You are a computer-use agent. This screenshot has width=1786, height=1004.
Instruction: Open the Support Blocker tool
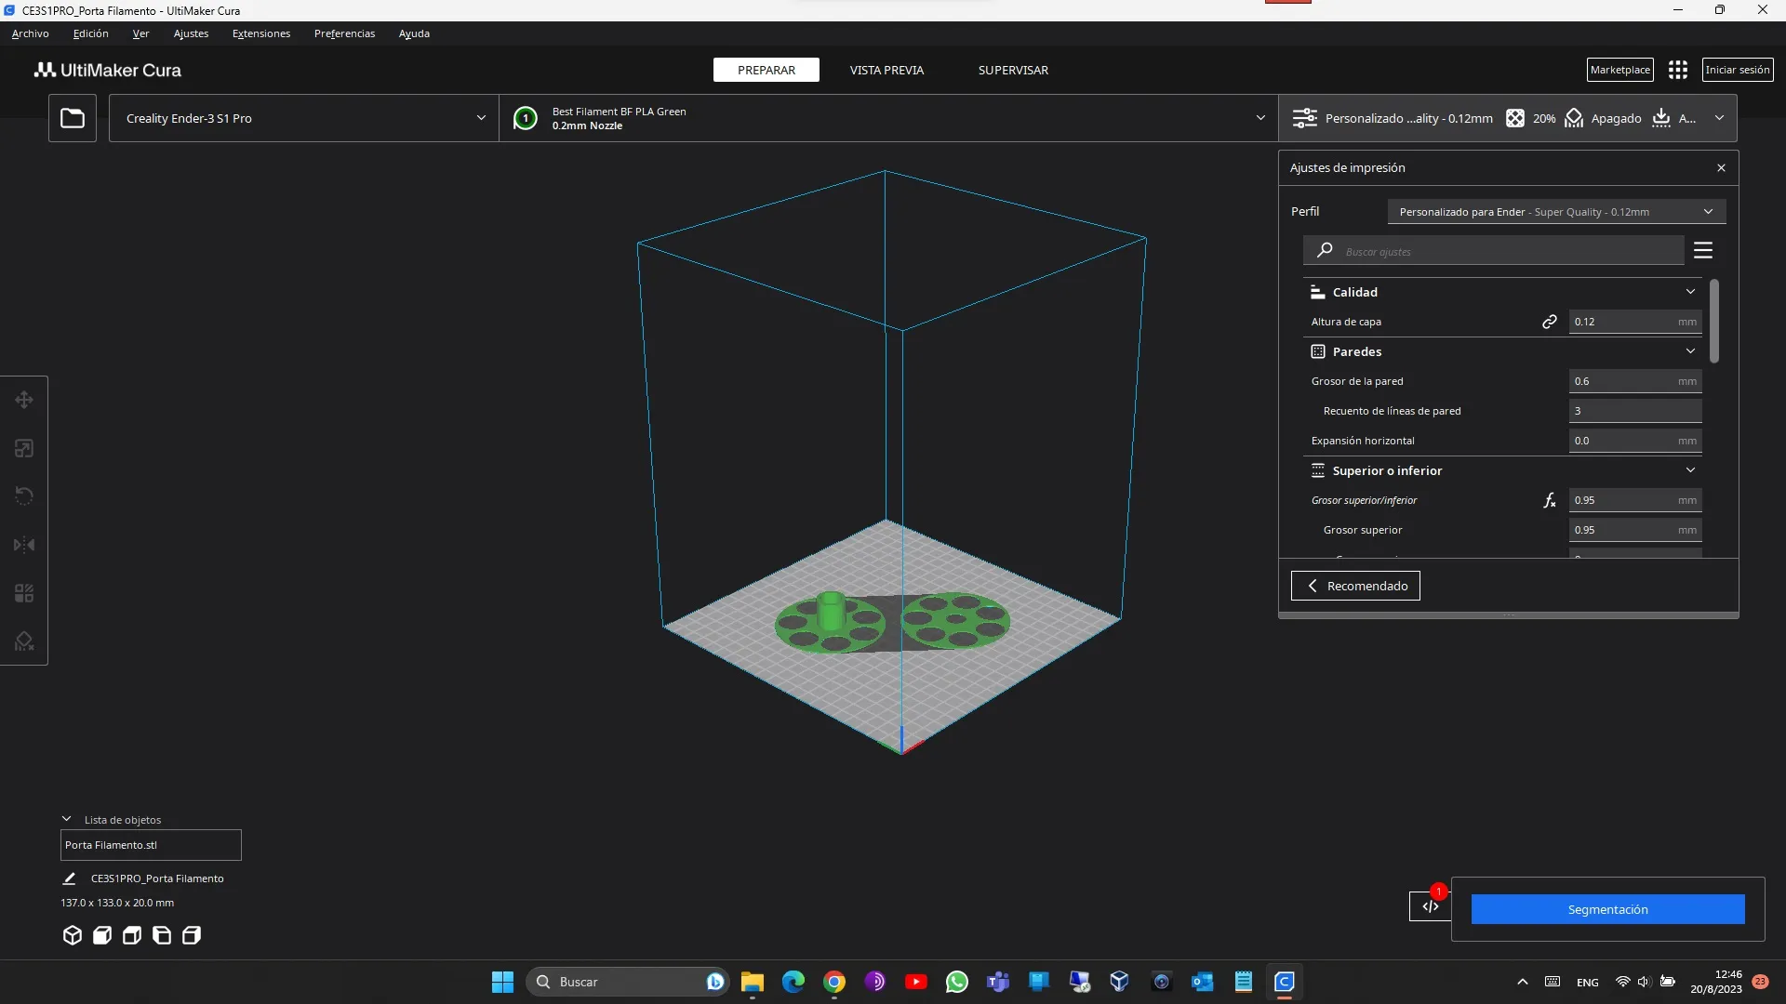click(23, 641)
